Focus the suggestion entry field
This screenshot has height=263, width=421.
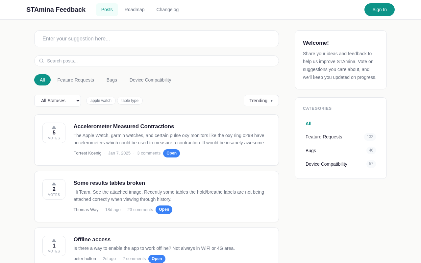point(157,39)
